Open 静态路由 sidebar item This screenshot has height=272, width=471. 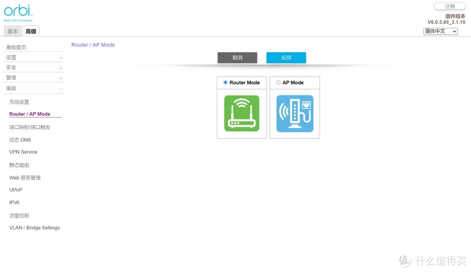(x=19, y=165)
